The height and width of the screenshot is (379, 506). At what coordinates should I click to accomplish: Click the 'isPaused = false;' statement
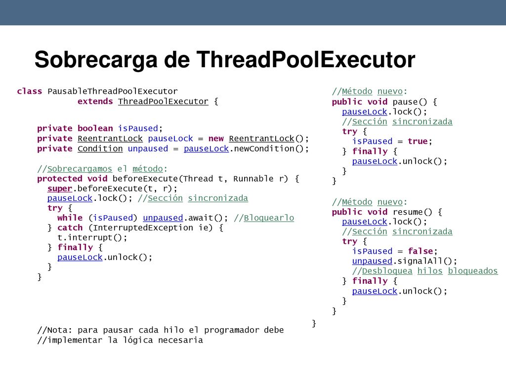[x=395, y=251]
